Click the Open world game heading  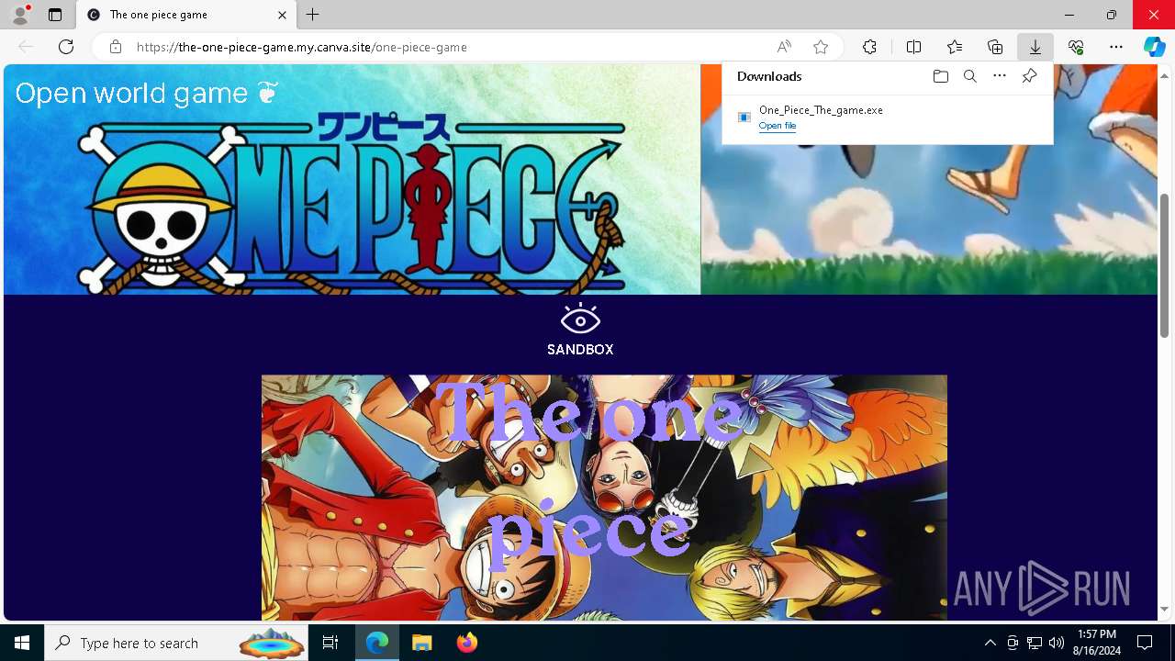(147, 93)
